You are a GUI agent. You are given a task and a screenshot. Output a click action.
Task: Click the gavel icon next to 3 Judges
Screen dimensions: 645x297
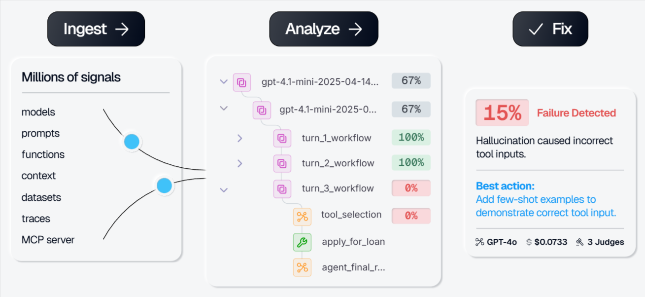click(x=579, y=242)
